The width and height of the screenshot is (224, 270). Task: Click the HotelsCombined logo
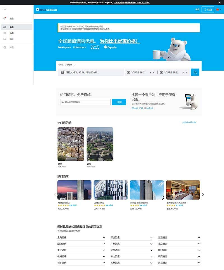(47, 10)
